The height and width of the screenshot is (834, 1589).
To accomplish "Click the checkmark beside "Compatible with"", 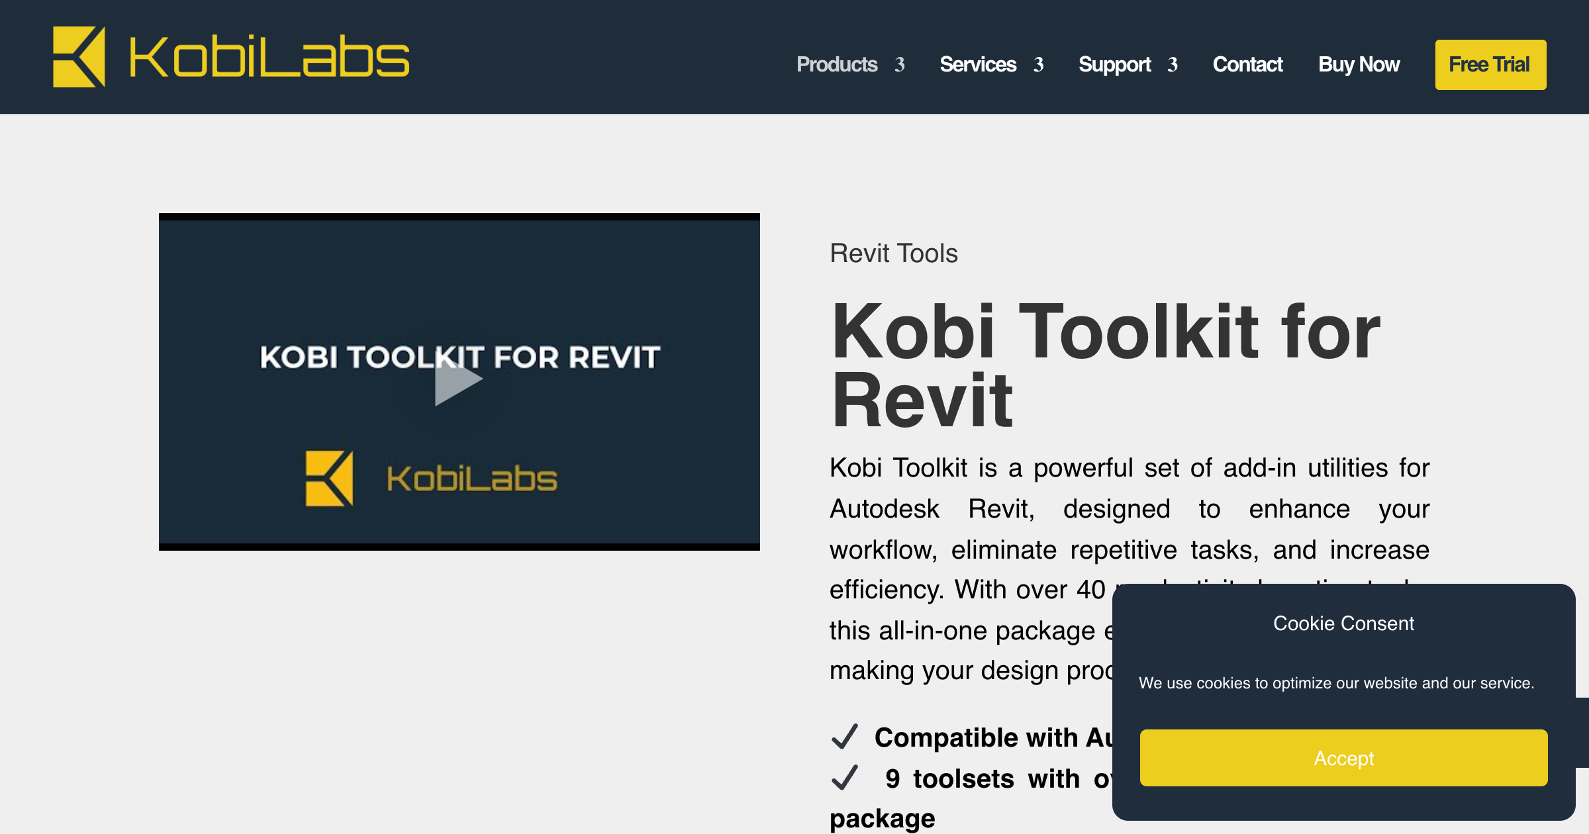I will point(845,737).
